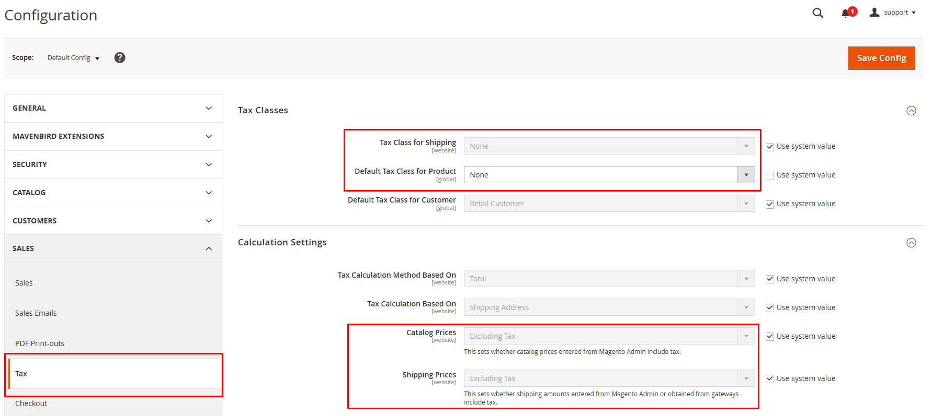Open the Checkout settings tab

pyautogui.click(x=31, y=403)
